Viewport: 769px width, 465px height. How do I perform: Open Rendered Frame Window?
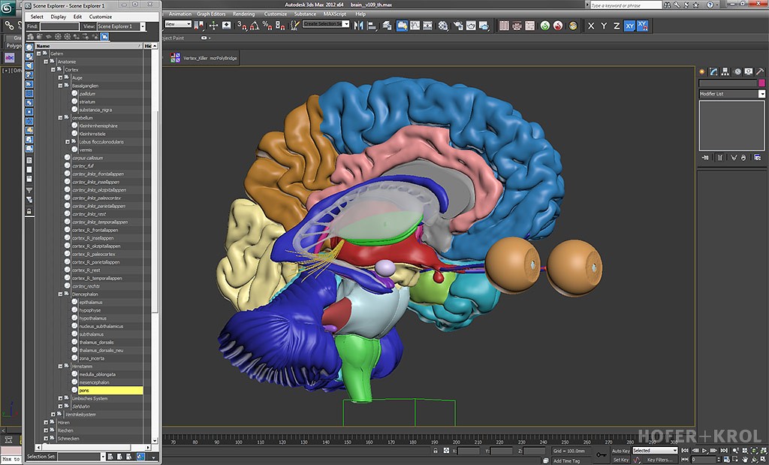[471, 26]
